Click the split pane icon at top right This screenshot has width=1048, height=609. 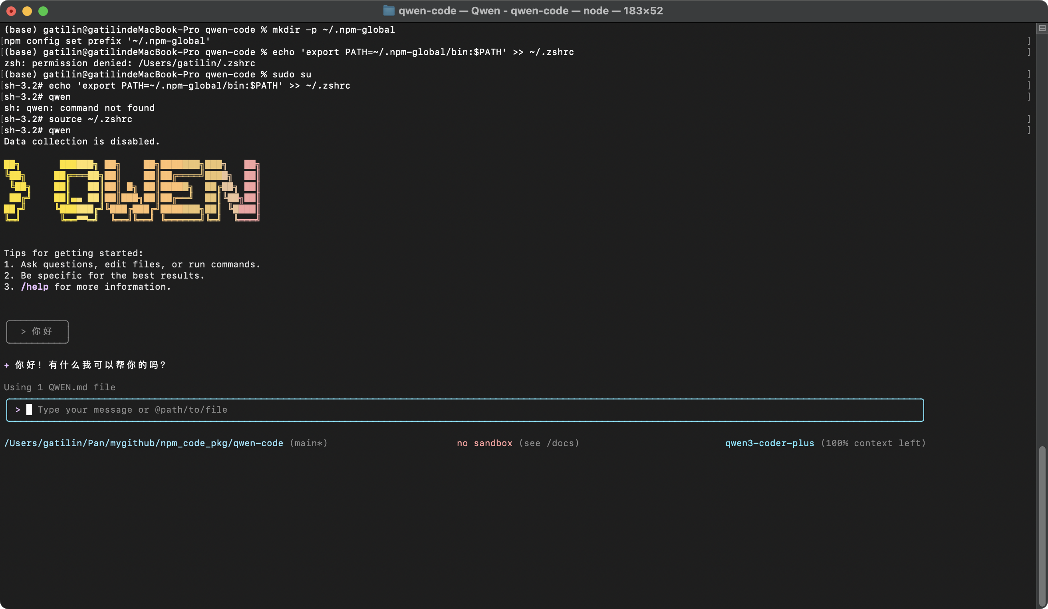pyautogui.click(x=1042, y=28)
